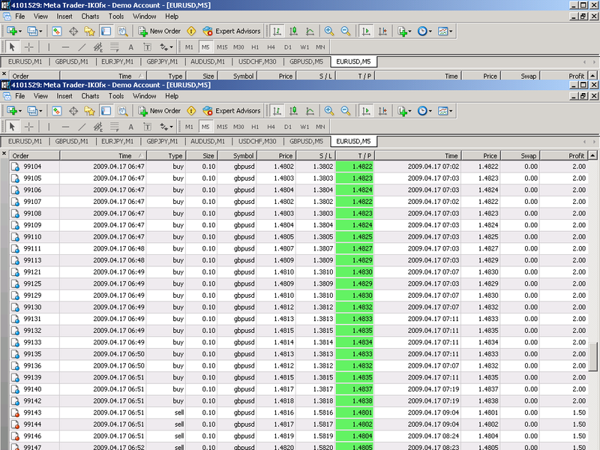Click MetaEditor diamond icon in top window

click(191, 31)
